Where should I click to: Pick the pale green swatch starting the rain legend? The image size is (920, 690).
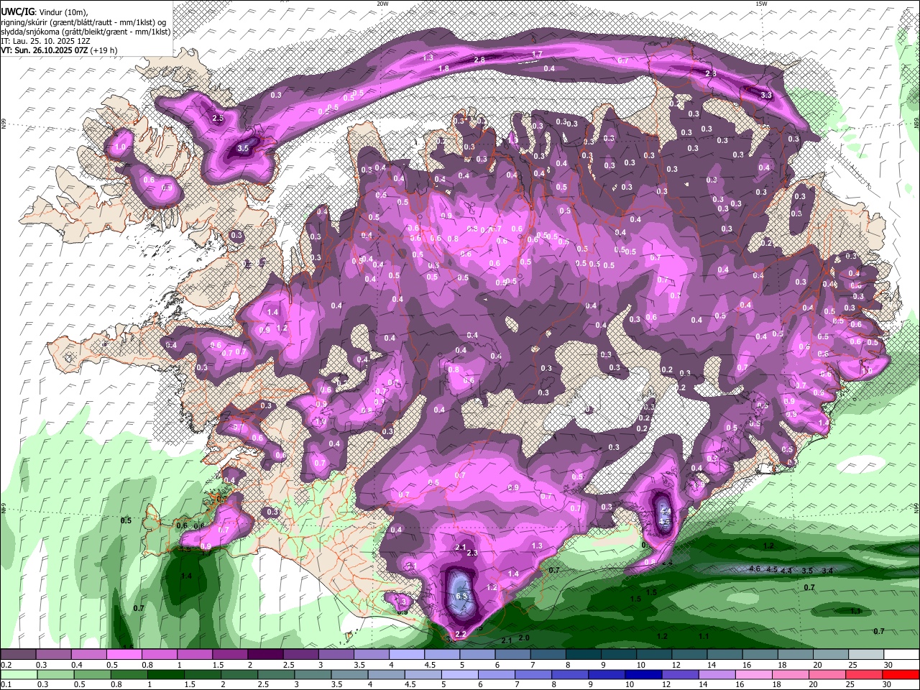pos(18,675)
